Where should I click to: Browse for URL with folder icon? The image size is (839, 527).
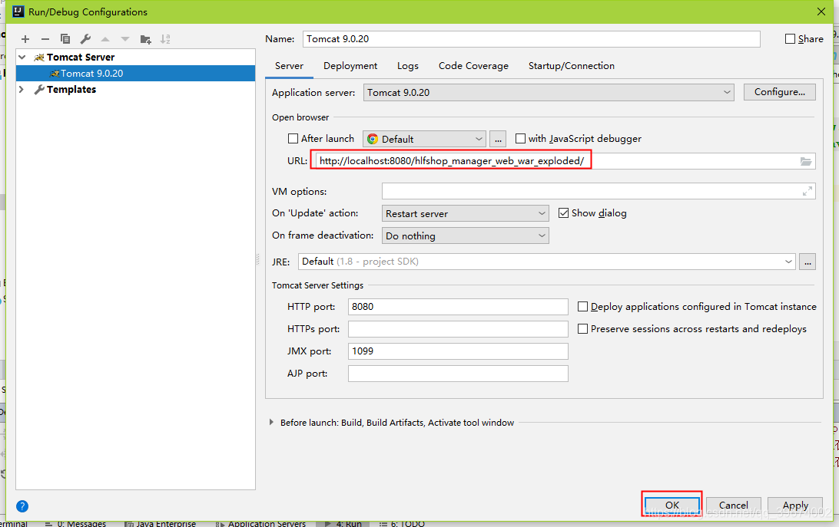point(806,161)
